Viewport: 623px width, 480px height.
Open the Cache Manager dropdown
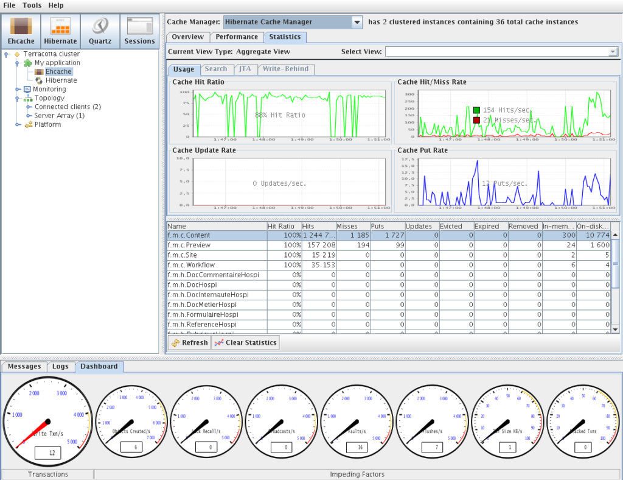point(293,22)
